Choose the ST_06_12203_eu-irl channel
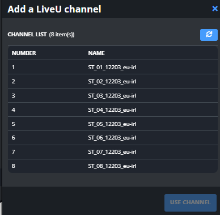 point(113,138)
